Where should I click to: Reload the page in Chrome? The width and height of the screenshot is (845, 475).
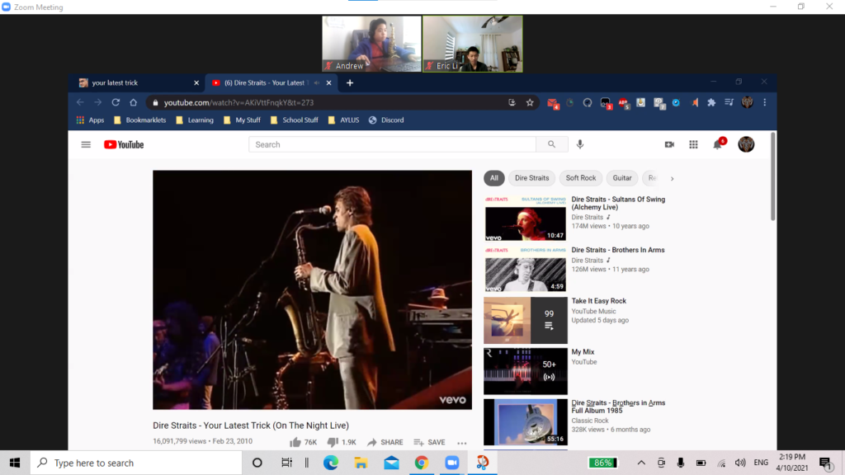[116, 102]
